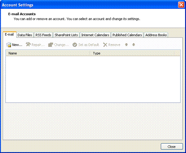Show the Address Books tab
Image resolution: width=186 pixels, height=153 pixels.
click(x=156, y=35)
